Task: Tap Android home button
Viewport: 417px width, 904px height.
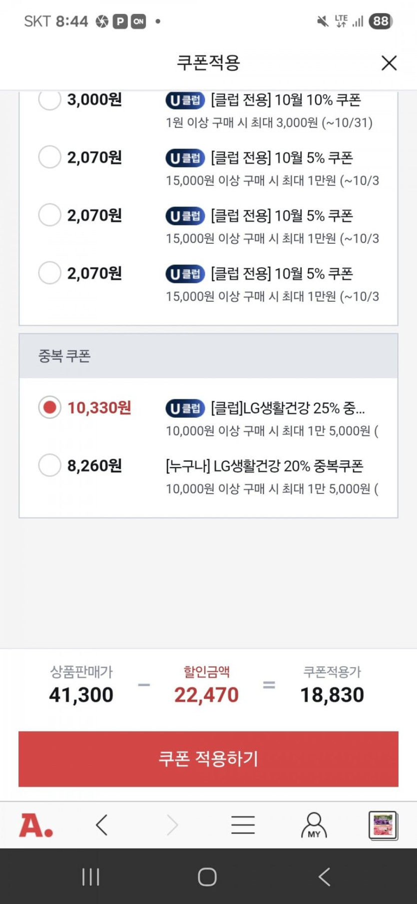Action: point(207,877)
